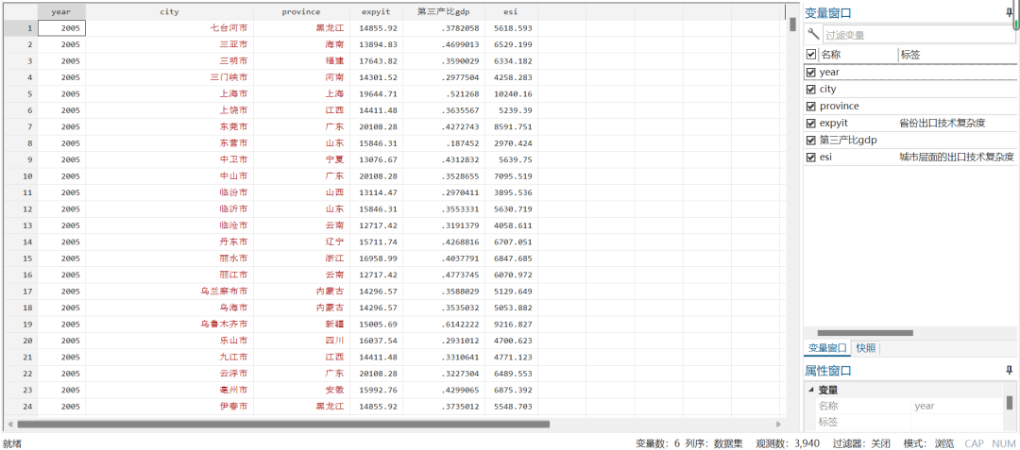
Task: Switch to the 变量窗口 tab
Action: point(826,348)
